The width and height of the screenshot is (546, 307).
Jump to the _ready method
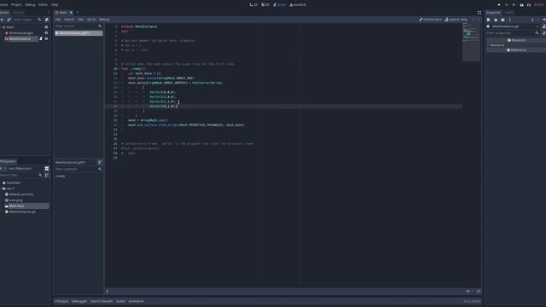coord(61,177)
